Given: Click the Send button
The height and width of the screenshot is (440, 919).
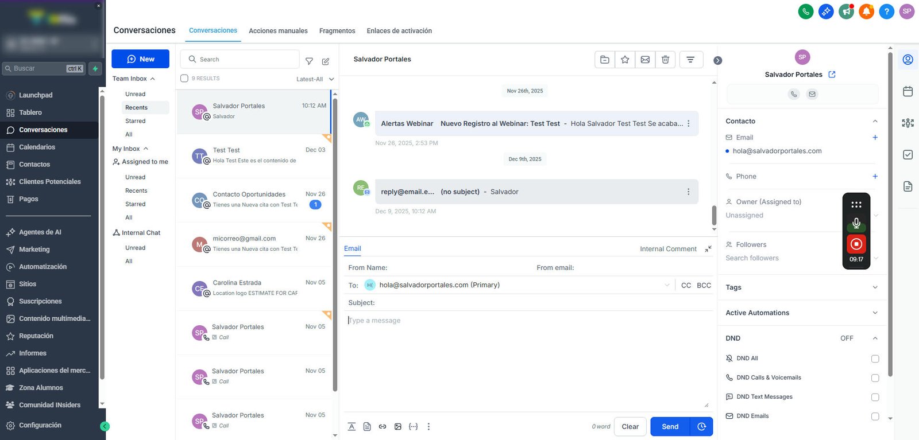Looking at the screenshot, I should point(670,426).
